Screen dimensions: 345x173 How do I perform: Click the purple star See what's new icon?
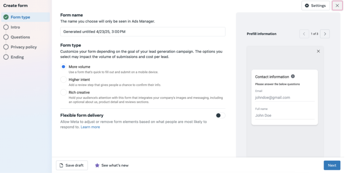point(97,165)
